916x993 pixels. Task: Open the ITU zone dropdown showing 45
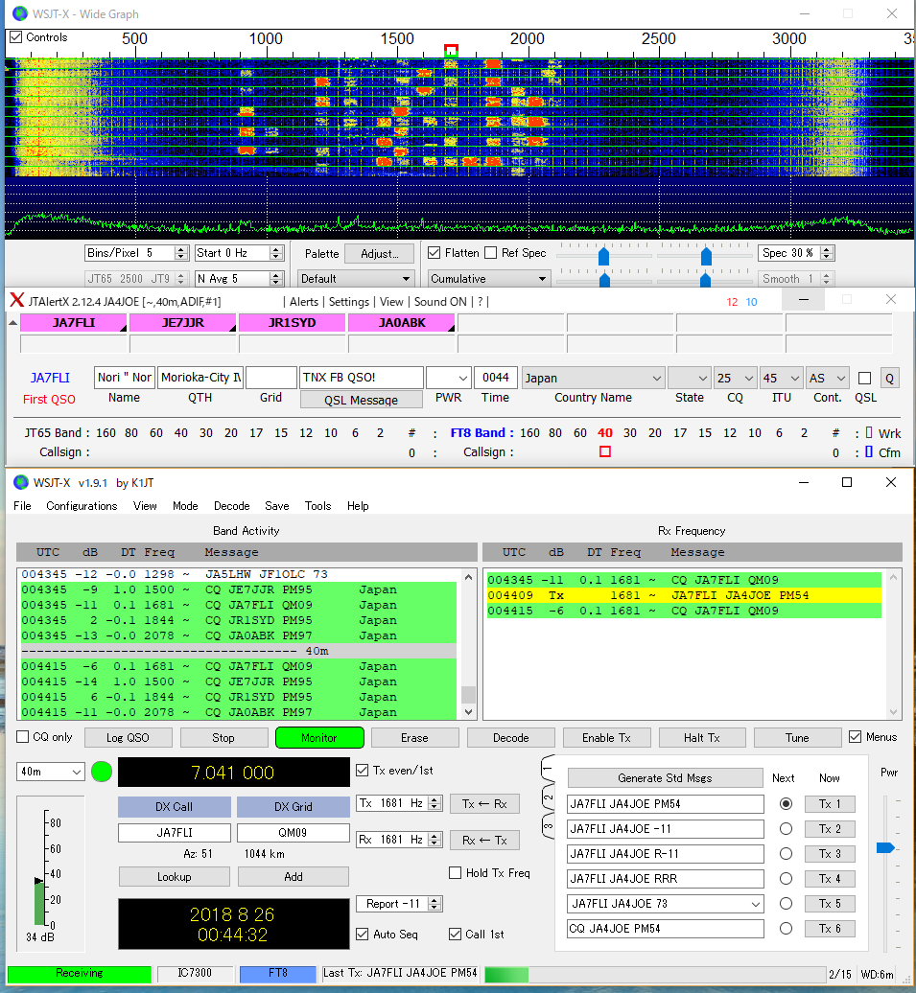click(782, 378)
